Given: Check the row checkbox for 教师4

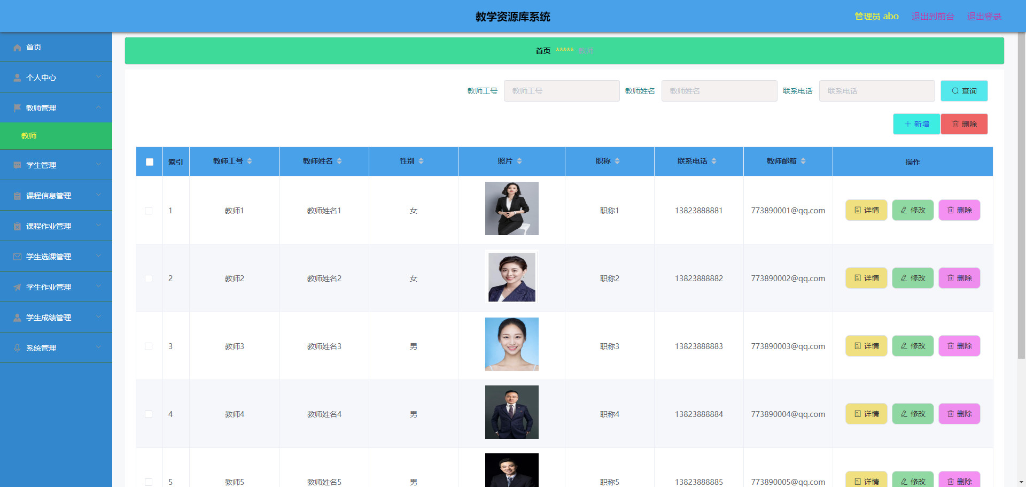Looking at the screenshot, I should tap(149, 414).
